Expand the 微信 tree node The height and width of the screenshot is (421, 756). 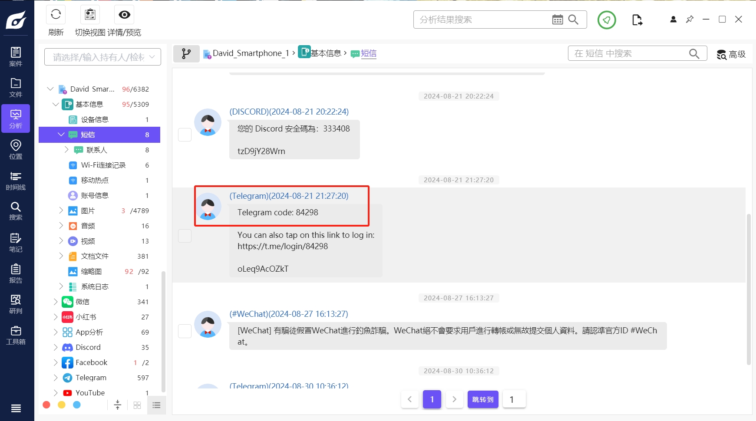(56, 302)
